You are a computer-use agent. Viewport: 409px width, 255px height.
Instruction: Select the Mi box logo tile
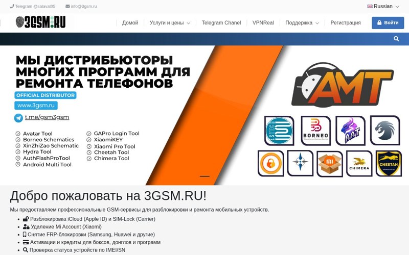click(x=330, y=164)
